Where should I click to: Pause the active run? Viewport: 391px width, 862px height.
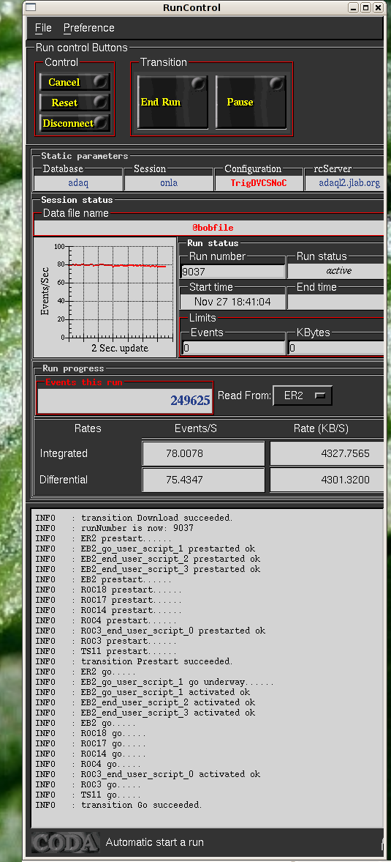251,102
